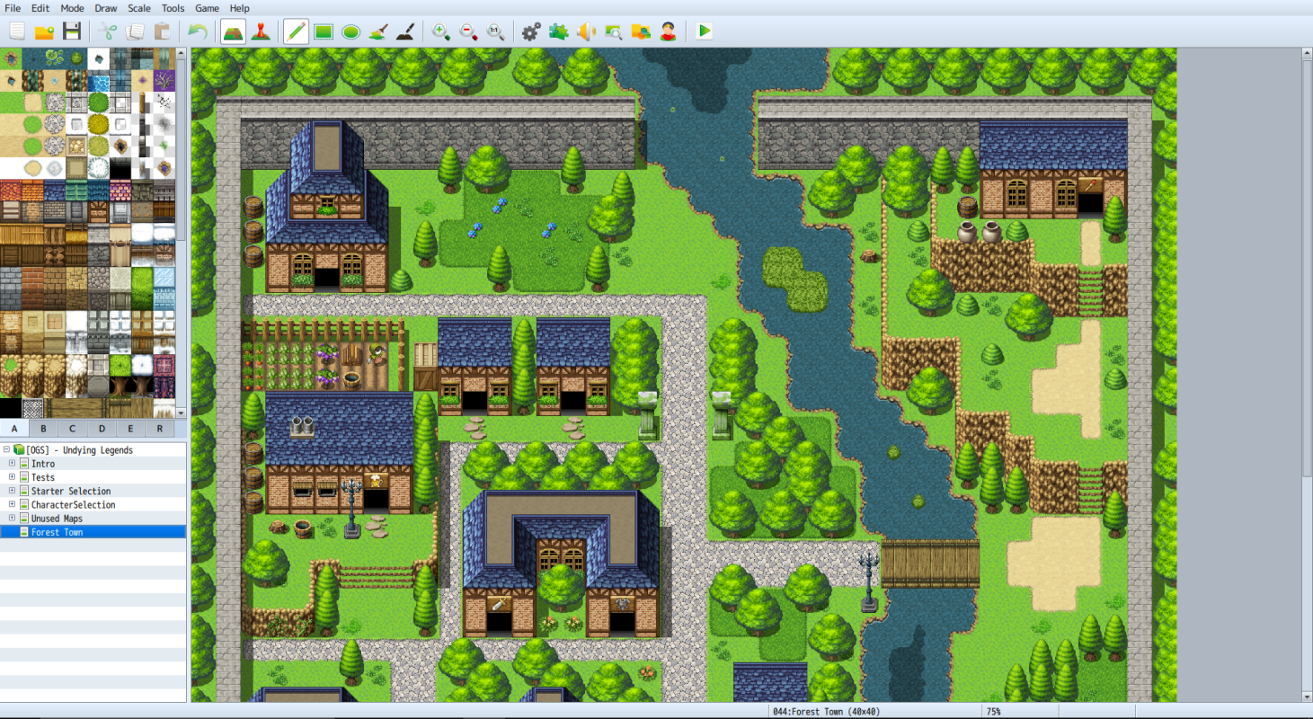Select the Forest Town map entry
This screenshot has width=1313, height=719.
(x=58, y=532)
